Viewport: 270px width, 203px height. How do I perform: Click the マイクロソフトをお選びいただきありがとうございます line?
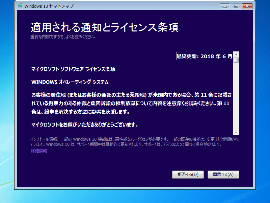tap(84, 124)
